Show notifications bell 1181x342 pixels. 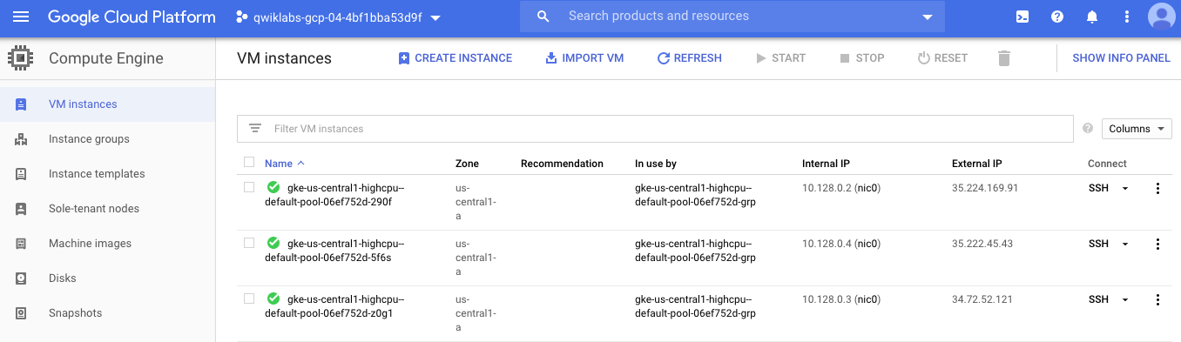click(x=1092, y=17)
